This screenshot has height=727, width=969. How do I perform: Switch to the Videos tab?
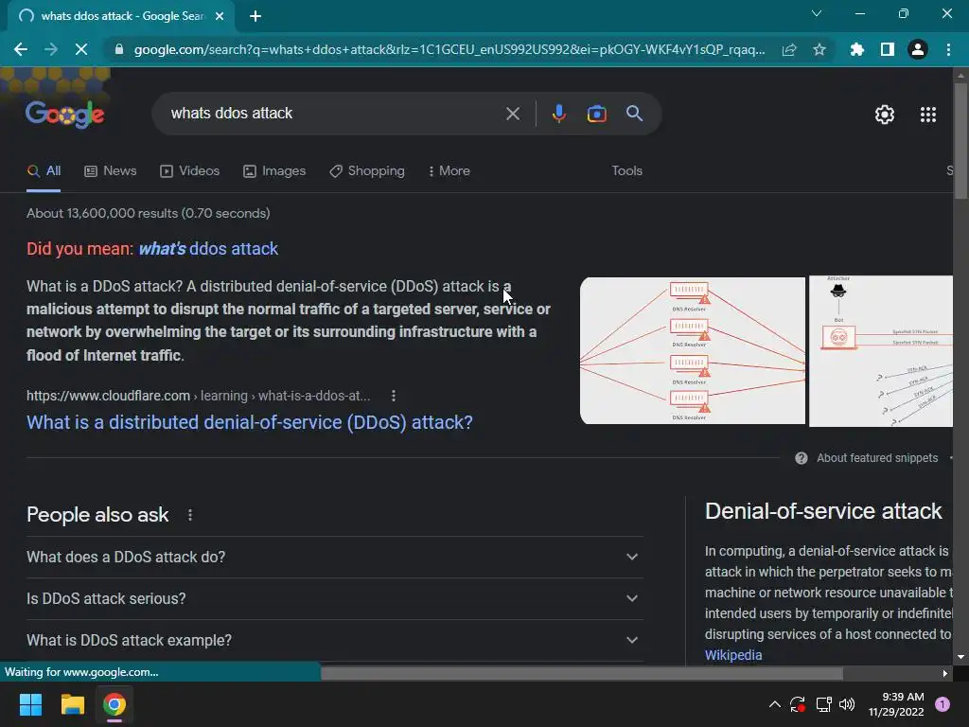pos(189,171)
